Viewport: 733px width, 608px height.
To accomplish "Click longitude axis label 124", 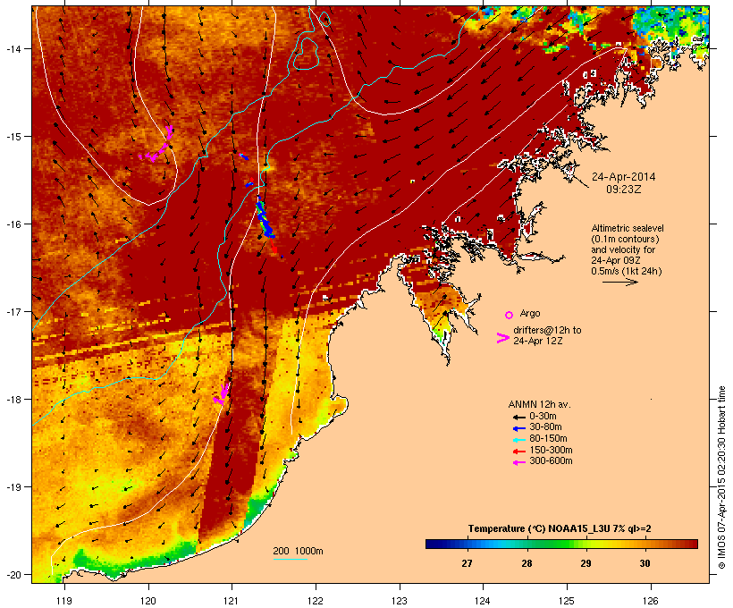I will coord(483,601).
